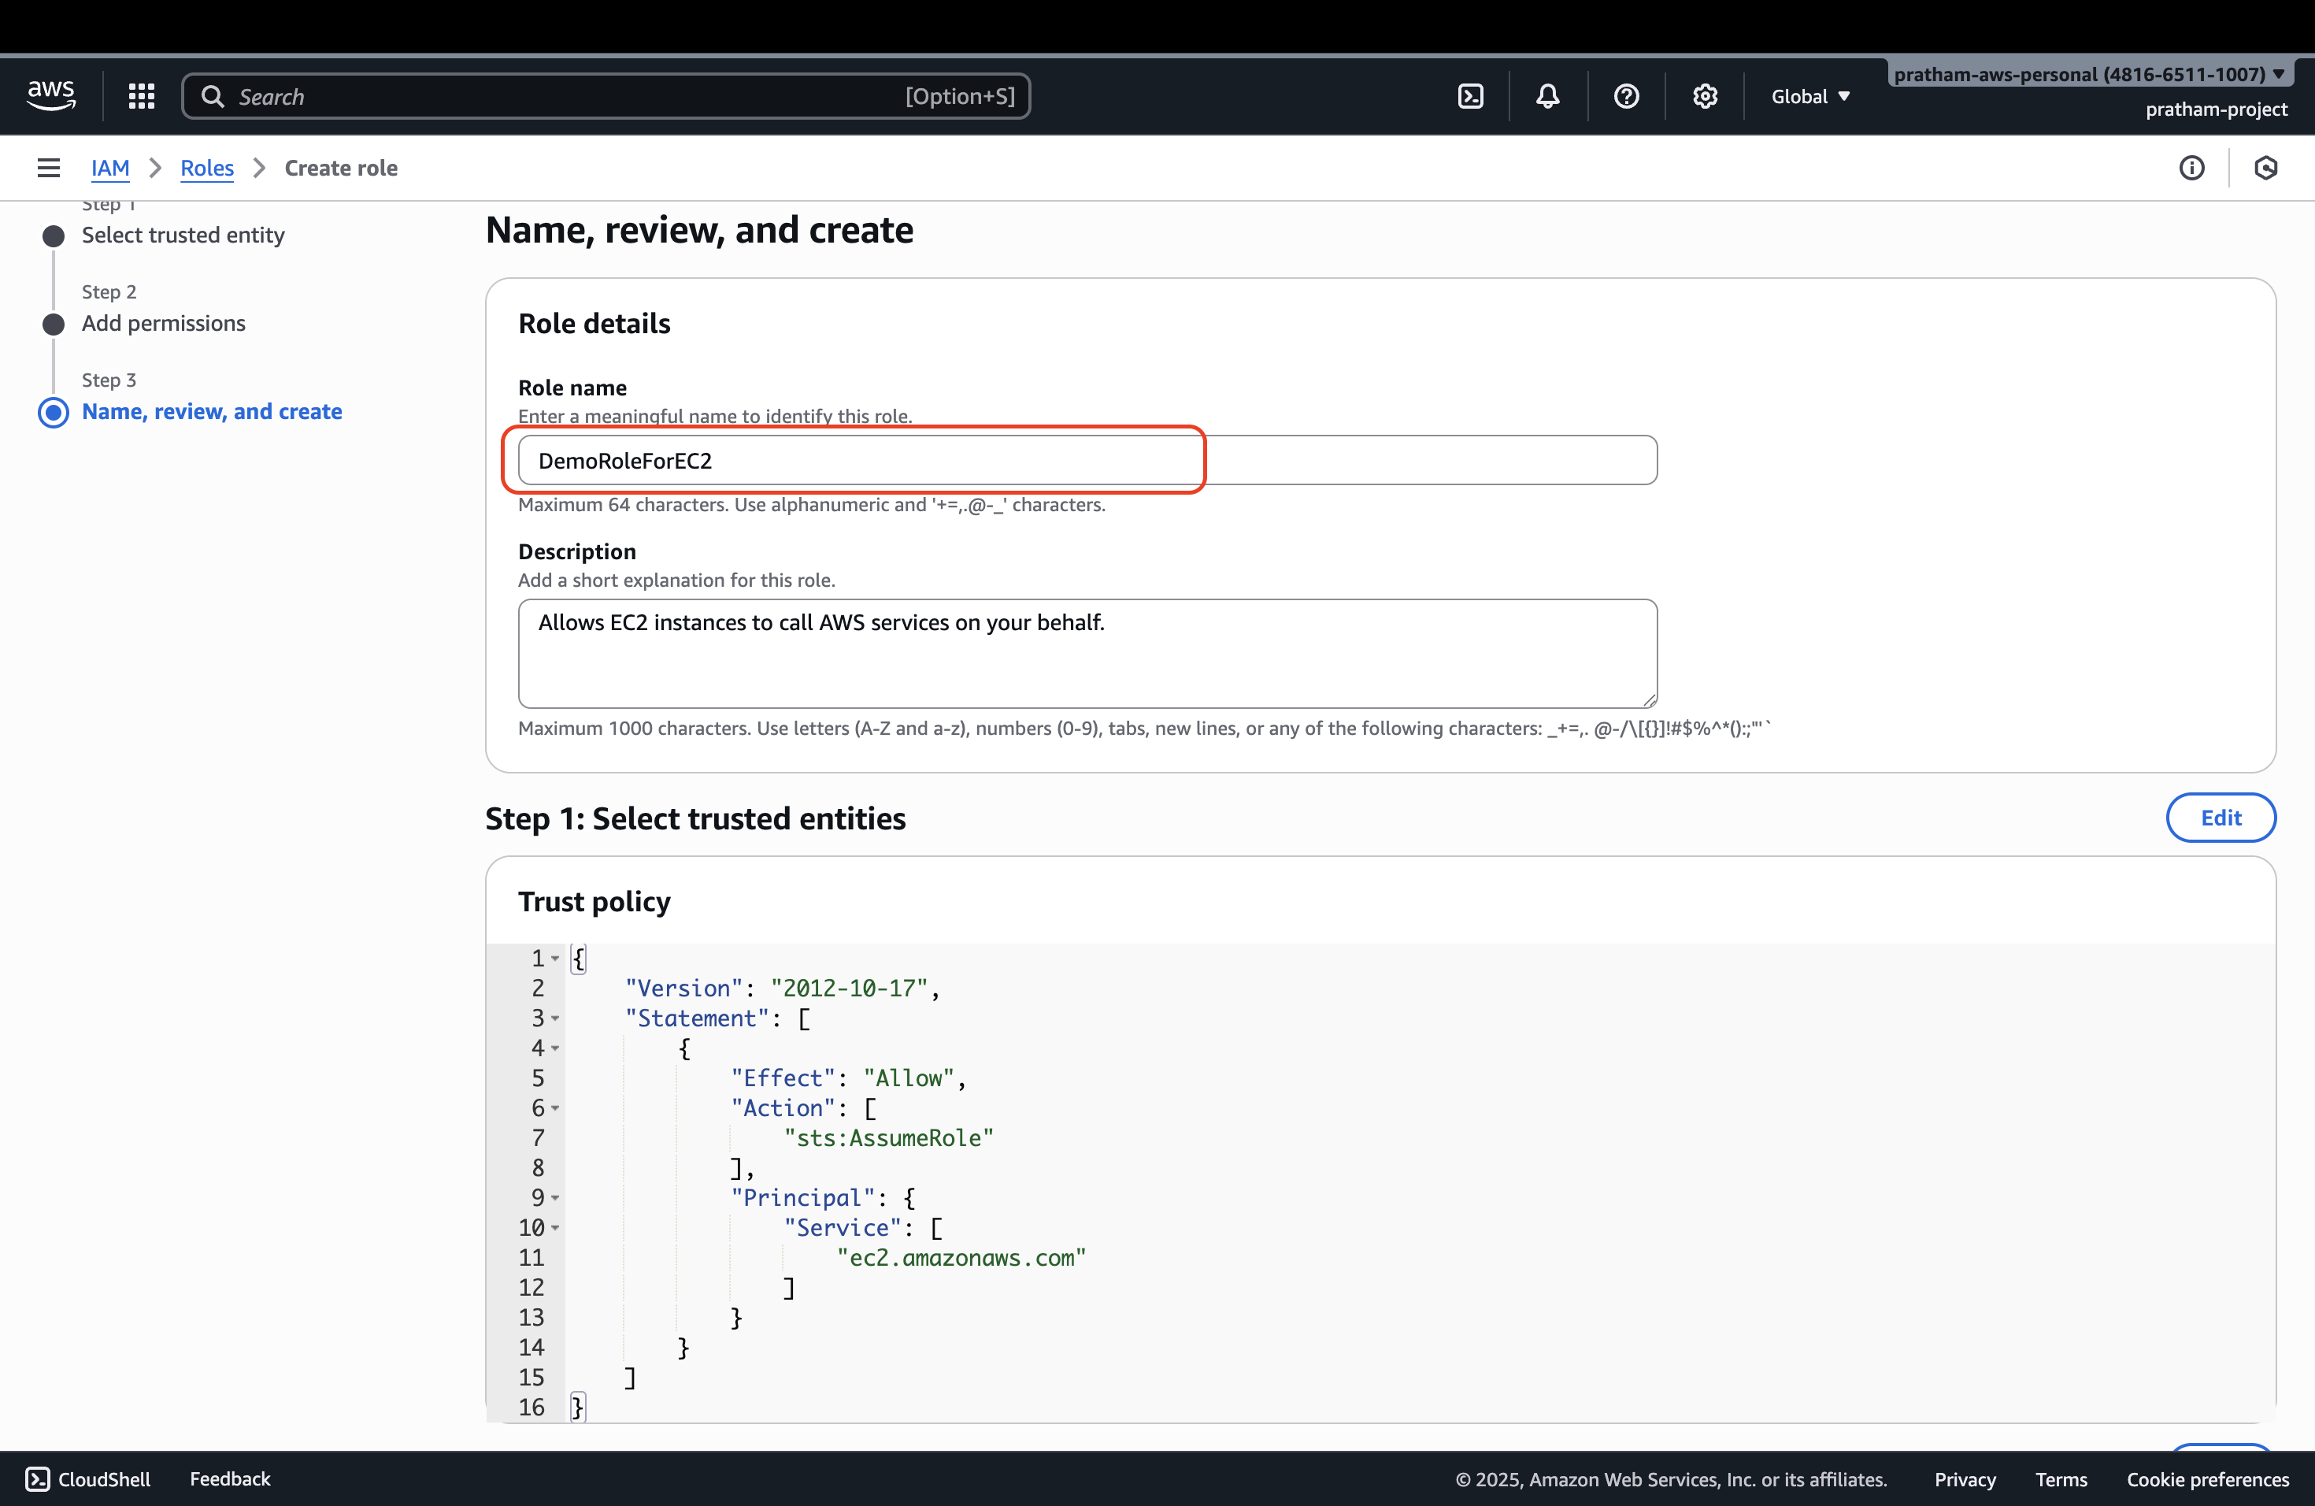Click the Role name input field
The width and height of the screenshot is (2315, 1506).
pos(1087,460)
